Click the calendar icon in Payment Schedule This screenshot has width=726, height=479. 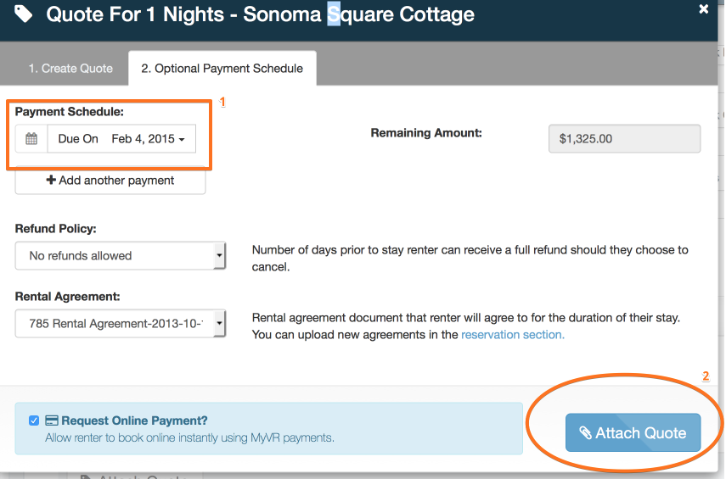(x=31, y=139)
